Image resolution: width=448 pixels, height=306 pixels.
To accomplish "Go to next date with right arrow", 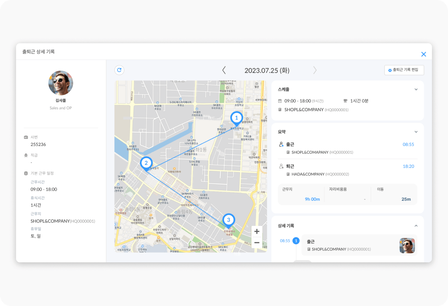I will click(x=315, y=70).
